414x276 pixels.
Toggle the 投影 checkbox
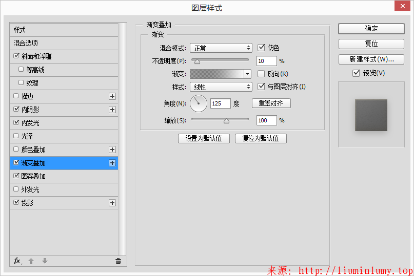[16, 202]
